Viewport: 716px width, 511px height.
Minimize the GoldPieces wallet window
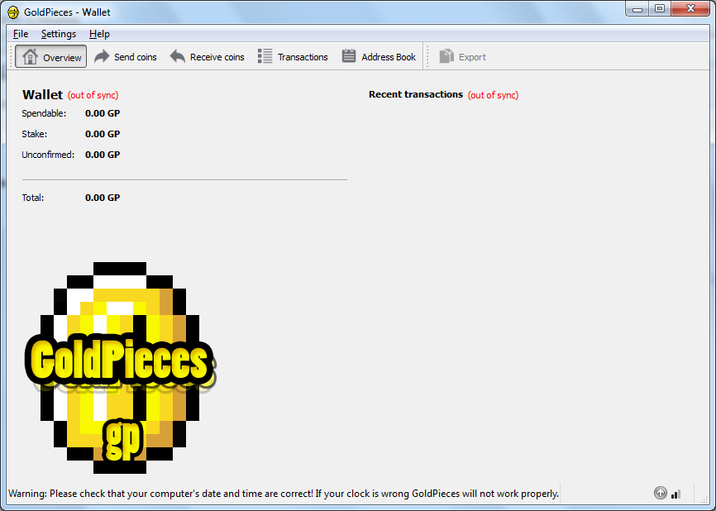(637, 9)
